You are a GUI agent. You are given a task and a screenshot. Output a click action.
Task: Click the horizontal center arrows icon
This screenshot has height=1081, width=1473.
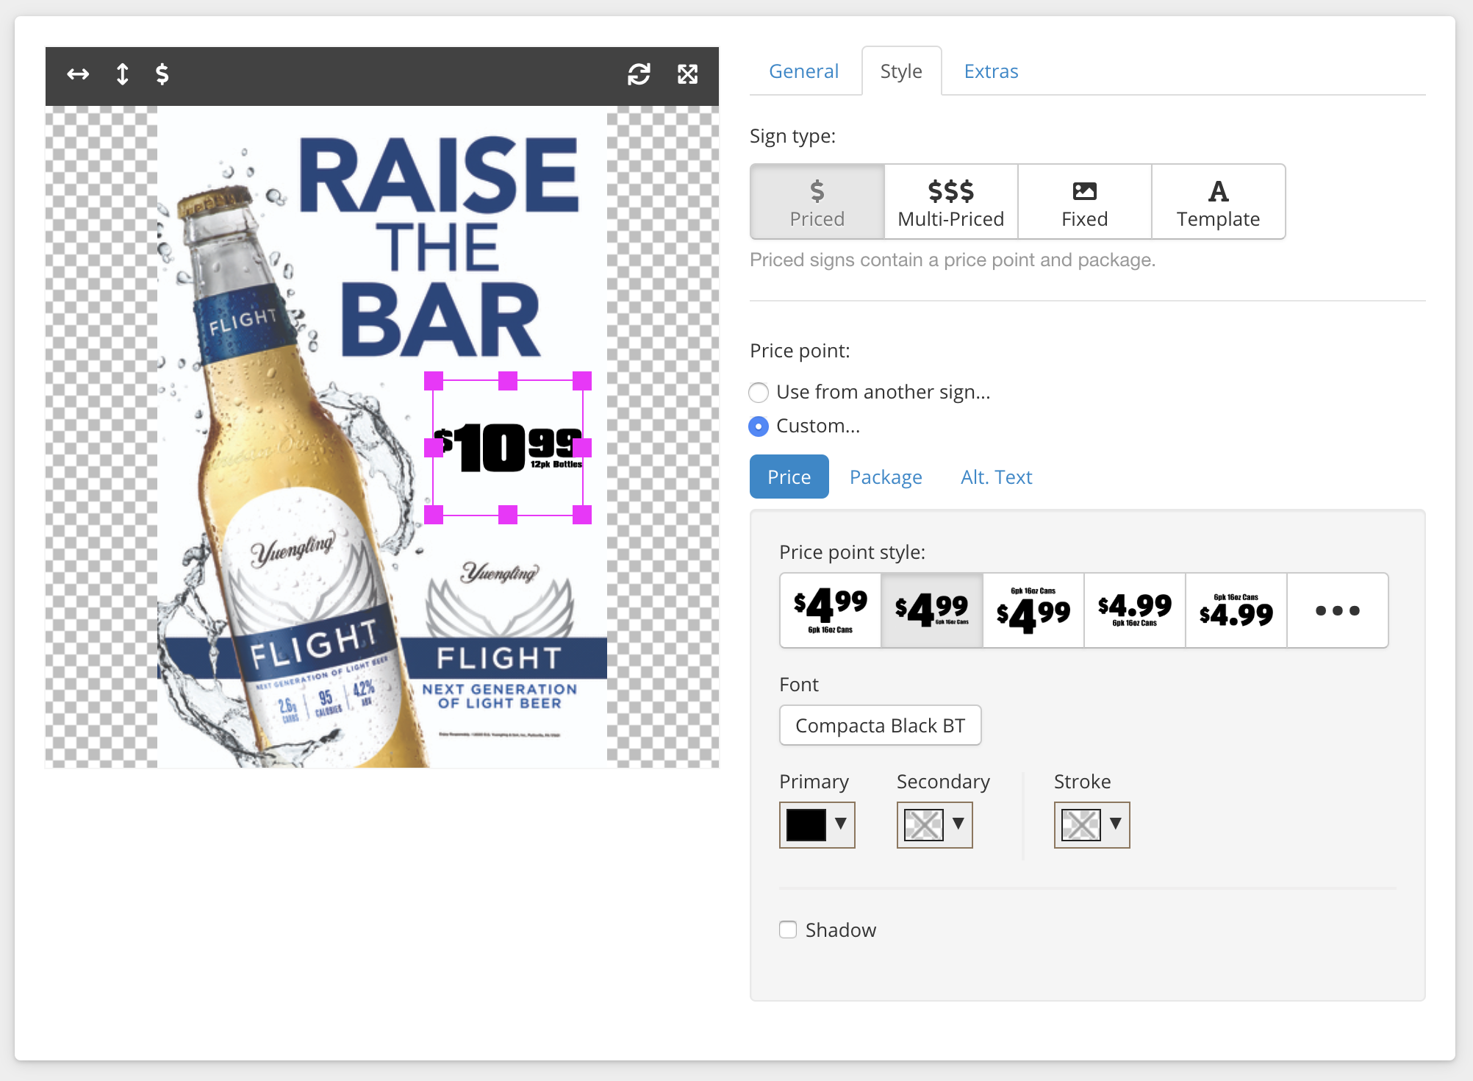click(x=78, y=74)
